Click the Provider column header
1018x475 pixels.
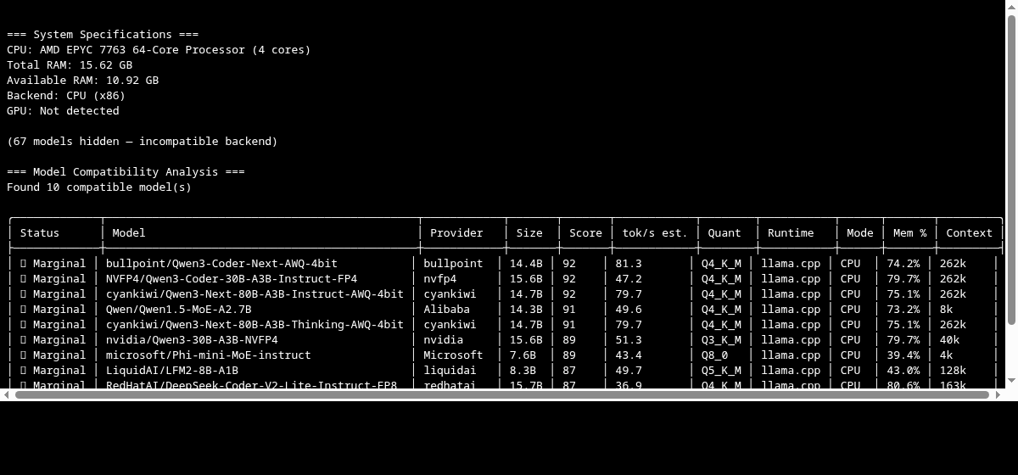(x=456, y=233)
